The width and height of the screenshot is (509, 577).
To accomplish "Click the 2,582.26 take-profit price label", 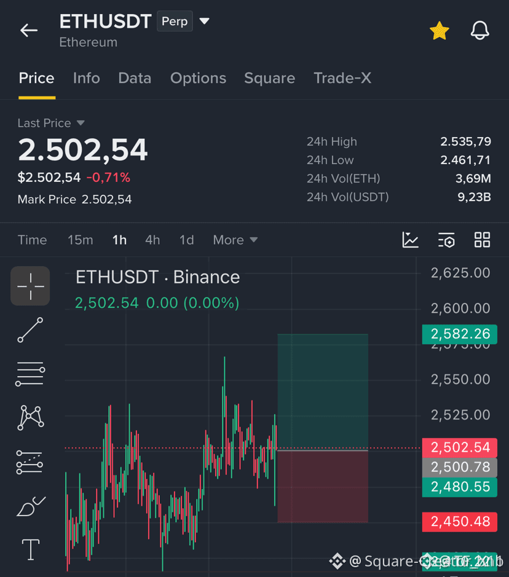I will coord(460,334).
